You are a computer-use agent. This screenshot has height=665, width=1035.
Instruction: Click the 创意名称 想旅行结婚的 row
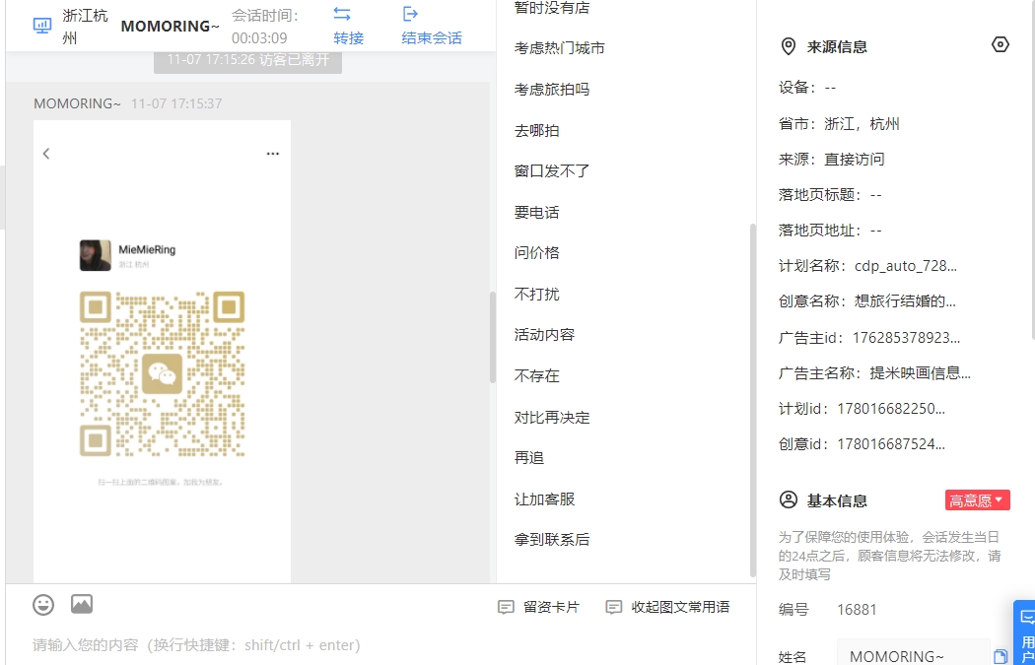(x=867, y=301)
